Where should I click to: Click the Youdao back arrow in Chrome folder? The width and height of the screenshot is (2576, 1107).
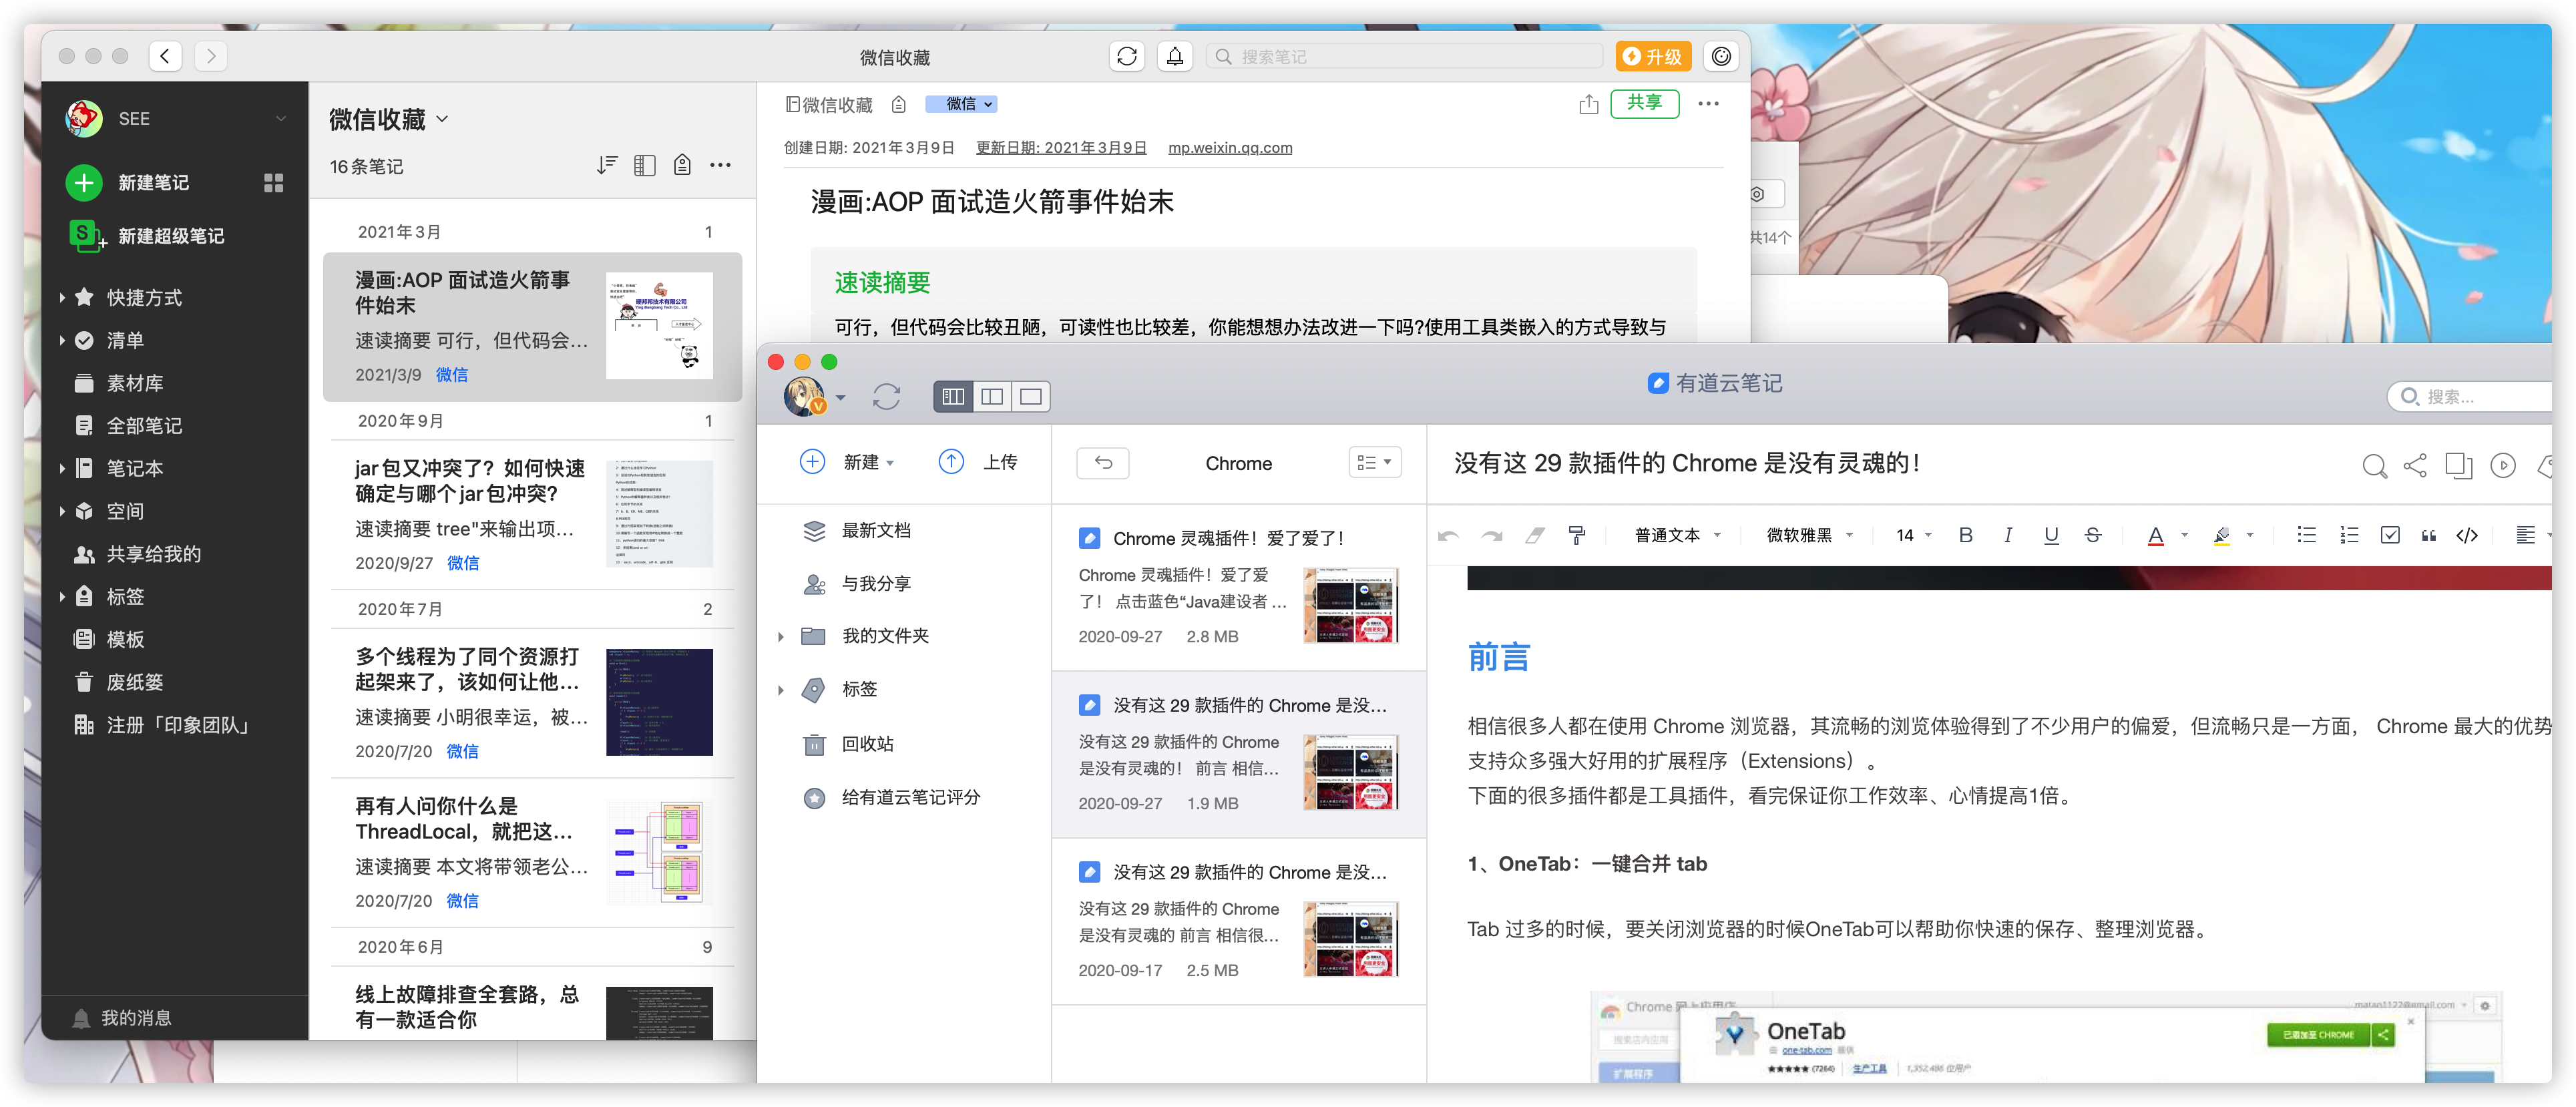click(1103, 463)
